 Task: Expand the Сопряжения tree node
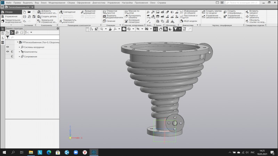pos(19,57)
